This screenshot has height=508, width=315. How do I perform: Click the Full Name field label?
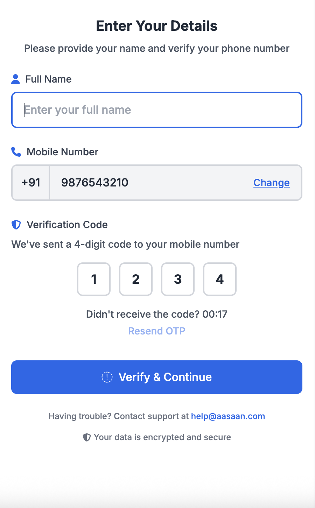(x=49, y=79)
